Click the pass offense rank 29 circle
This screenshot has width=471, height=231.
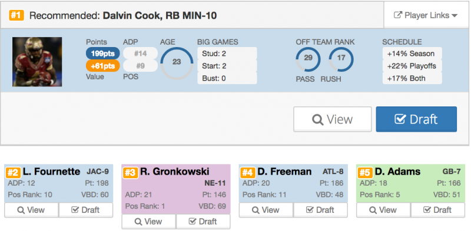pos(308,59)
